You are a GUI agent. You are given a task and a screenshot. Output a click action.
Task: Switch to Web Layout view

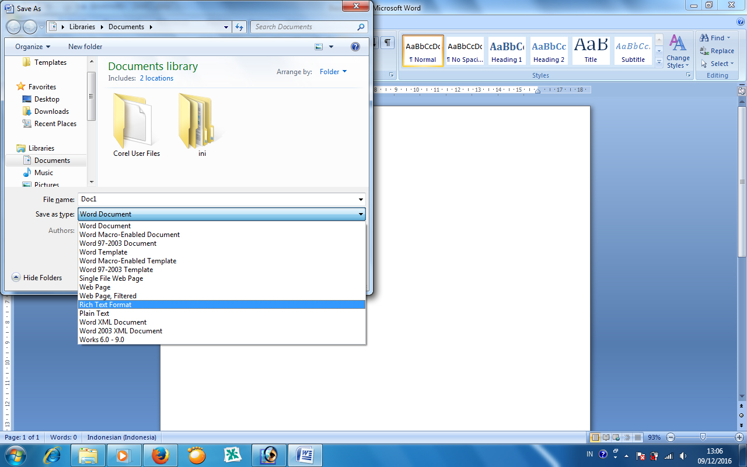pos(616,437)
